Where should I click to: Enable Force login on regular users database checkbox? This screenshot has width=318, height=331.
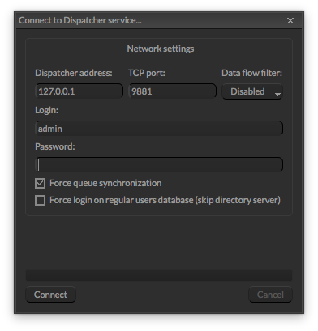(x=40, y=201)
